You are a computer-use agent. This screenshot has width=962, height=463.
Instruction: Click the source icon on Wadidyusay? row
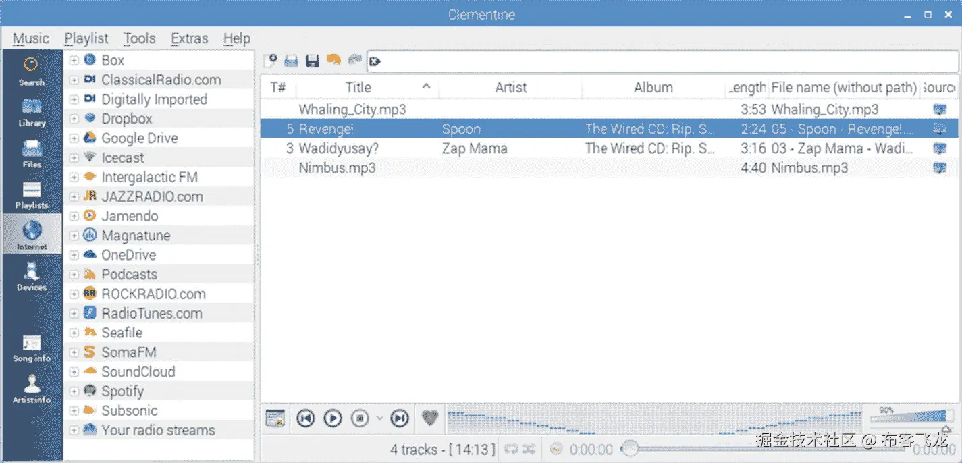pyautogui.click(x=939, y=148)
